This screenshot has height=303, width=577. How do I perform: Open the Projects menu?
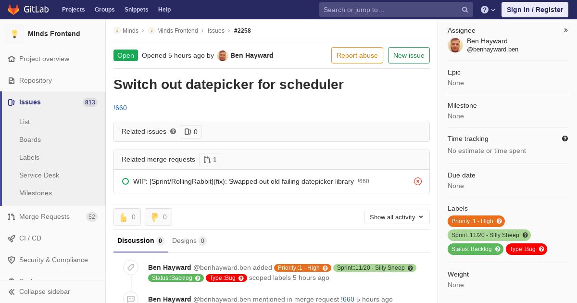tap(74, 10)
